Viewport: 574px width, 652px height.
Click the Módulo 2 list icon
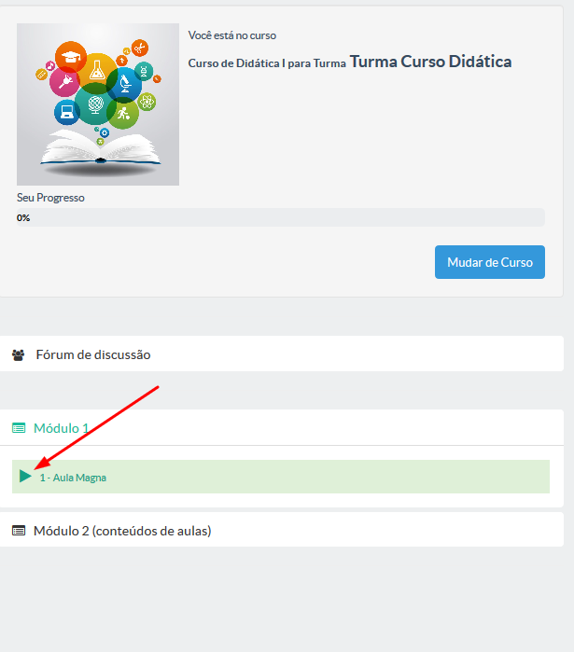point(19,531)
